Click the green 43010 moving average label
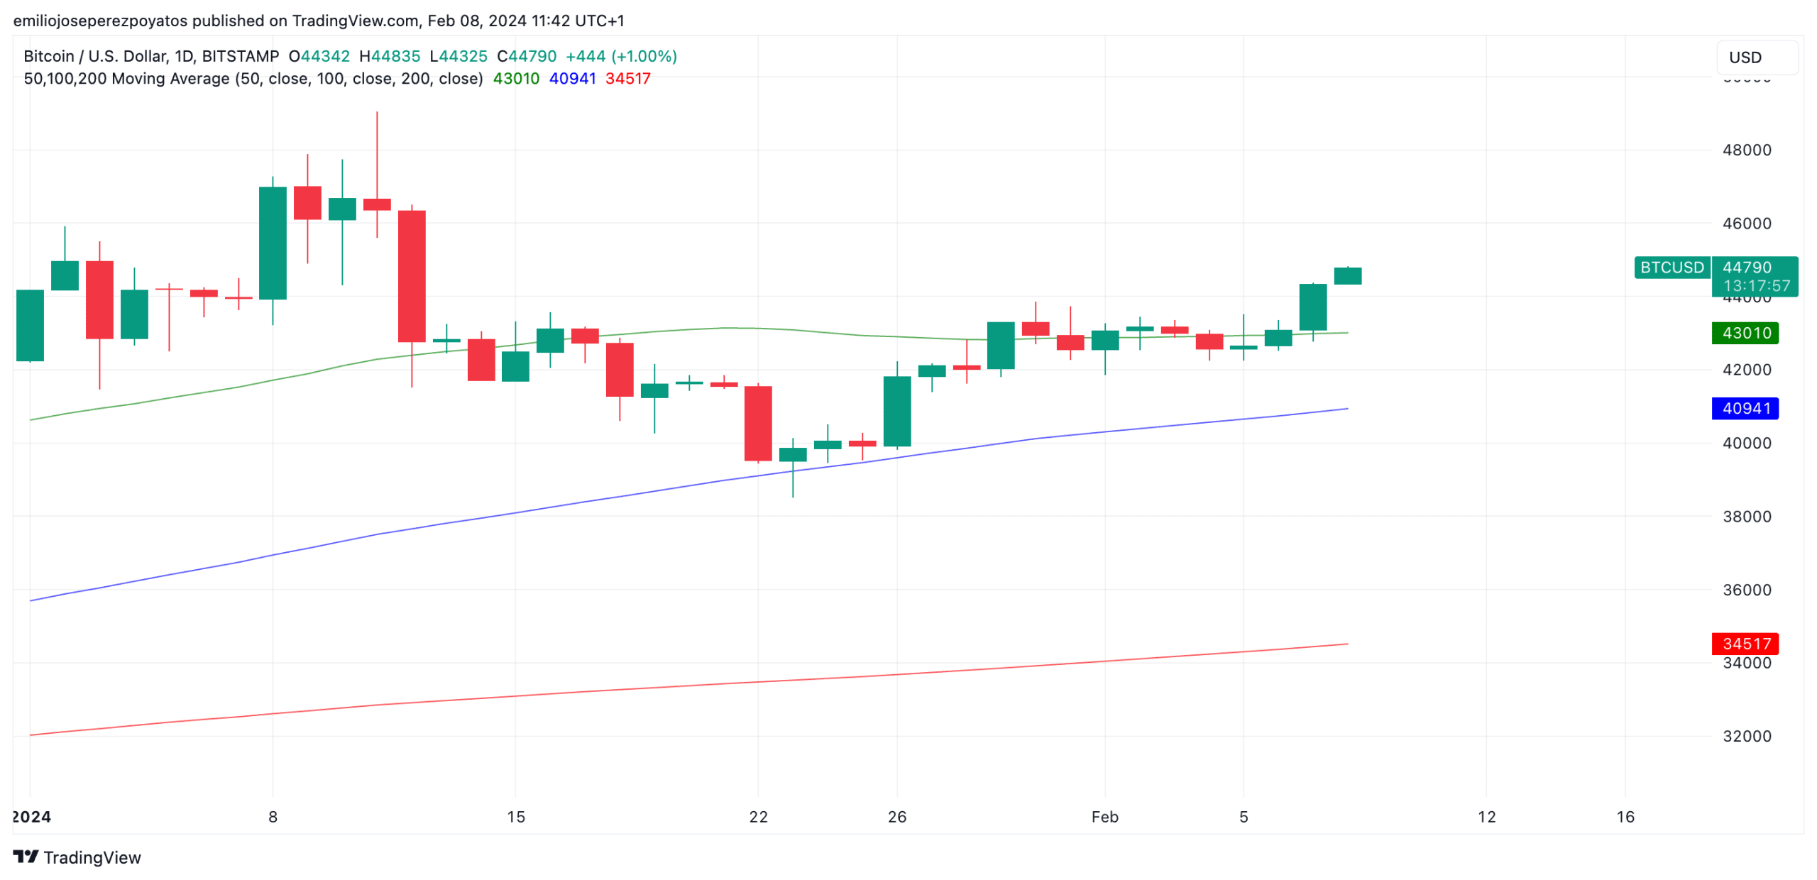 pyautogui.click(x=1744, y=333)
